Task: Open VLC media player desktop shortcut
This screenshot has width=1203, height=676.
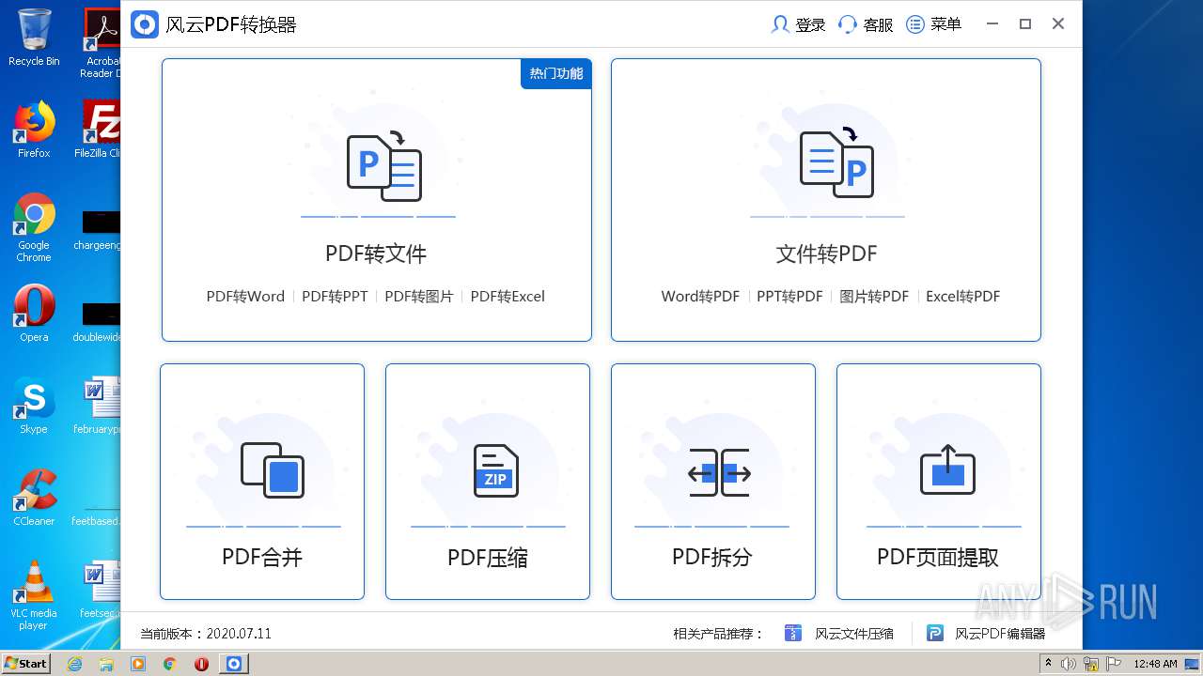Action: 34,595
